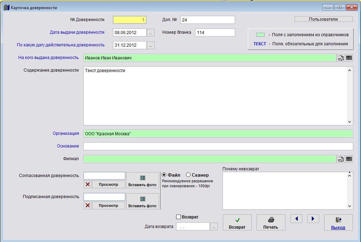Delete agreed document with red X icon
This screenshot has height=242, width=361.
(x=88, y=184)
